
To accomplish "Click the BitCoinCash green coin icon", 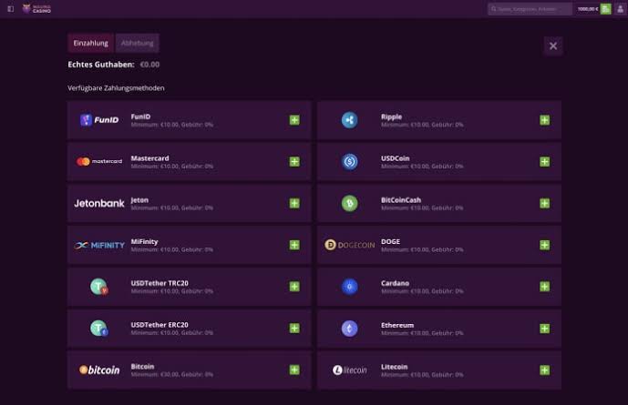I will pyautogui.click(x=350, y=203).
